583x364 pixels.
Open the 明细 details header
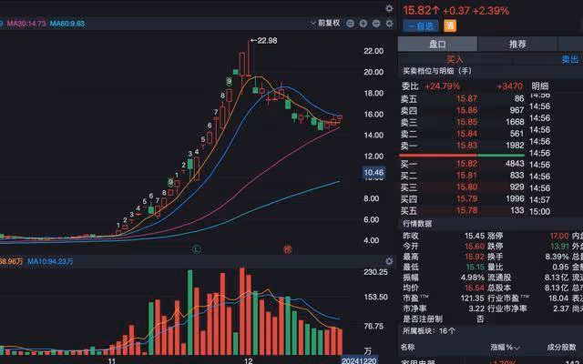tap(540, 86)
